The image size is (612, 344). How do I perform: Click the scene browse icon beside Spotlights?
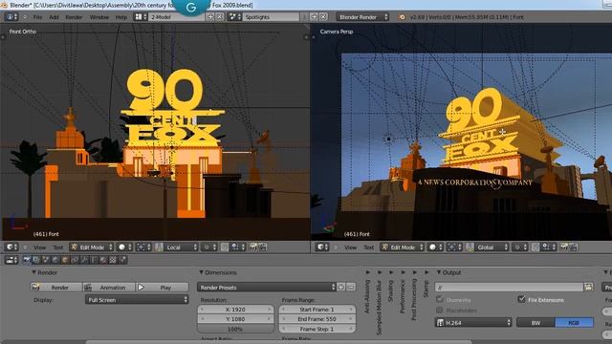pyautogui.click(x=234, y=17)
